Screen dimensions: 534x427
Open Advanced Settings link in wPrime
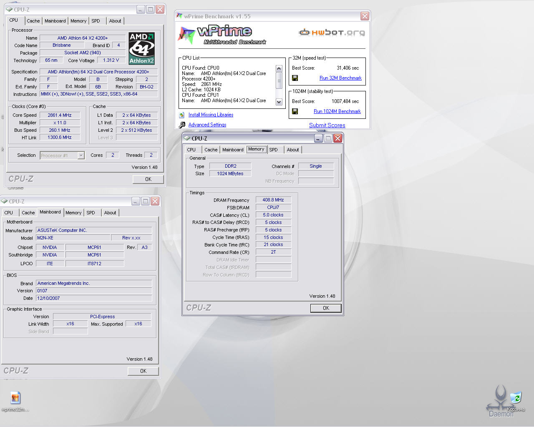coord(207,125)
